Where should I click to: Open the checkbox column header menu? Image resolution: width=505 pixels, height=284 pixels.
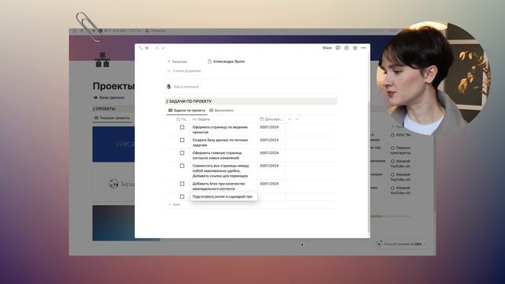181,119
